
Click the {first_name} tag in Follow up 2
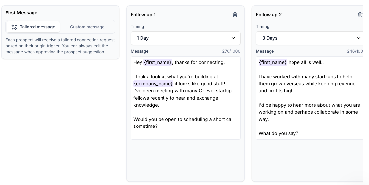273,62
